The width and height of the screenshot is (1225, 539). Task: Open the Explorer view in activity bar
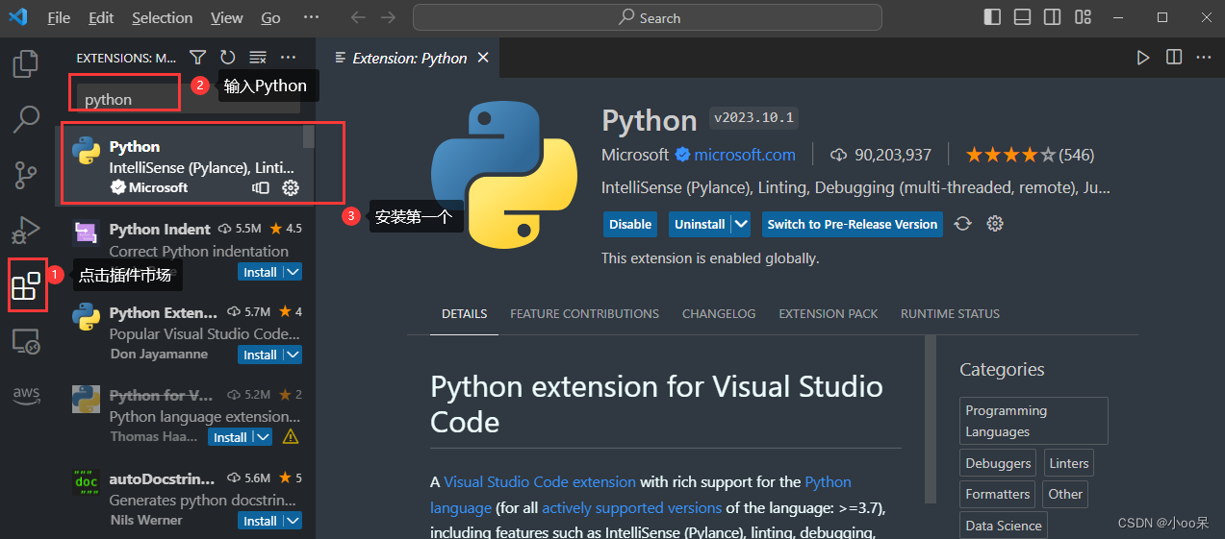click(25, 64)
